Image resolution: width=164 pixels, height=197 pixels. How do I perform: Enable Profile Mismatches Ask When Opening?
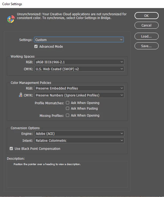pos(68,103)
